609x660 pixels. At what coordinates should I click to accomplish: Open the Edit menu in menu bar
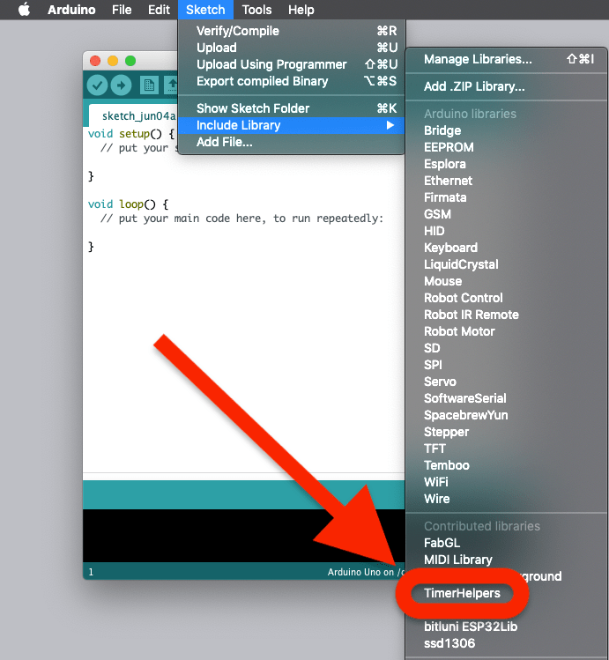[159, 10]
